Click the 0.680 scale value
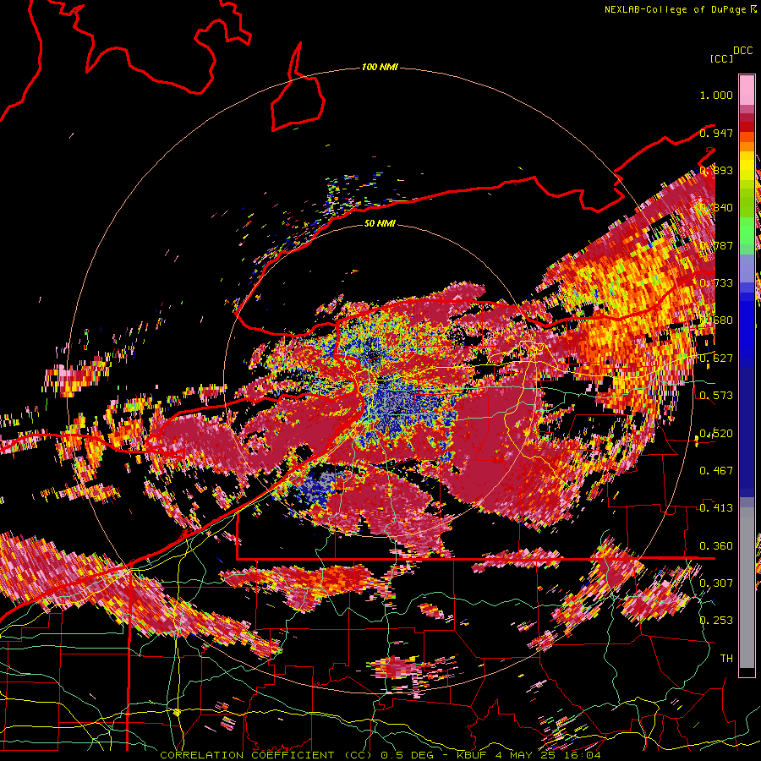The image size is (761, 761). pyautogui.click(x=716, y=320)
